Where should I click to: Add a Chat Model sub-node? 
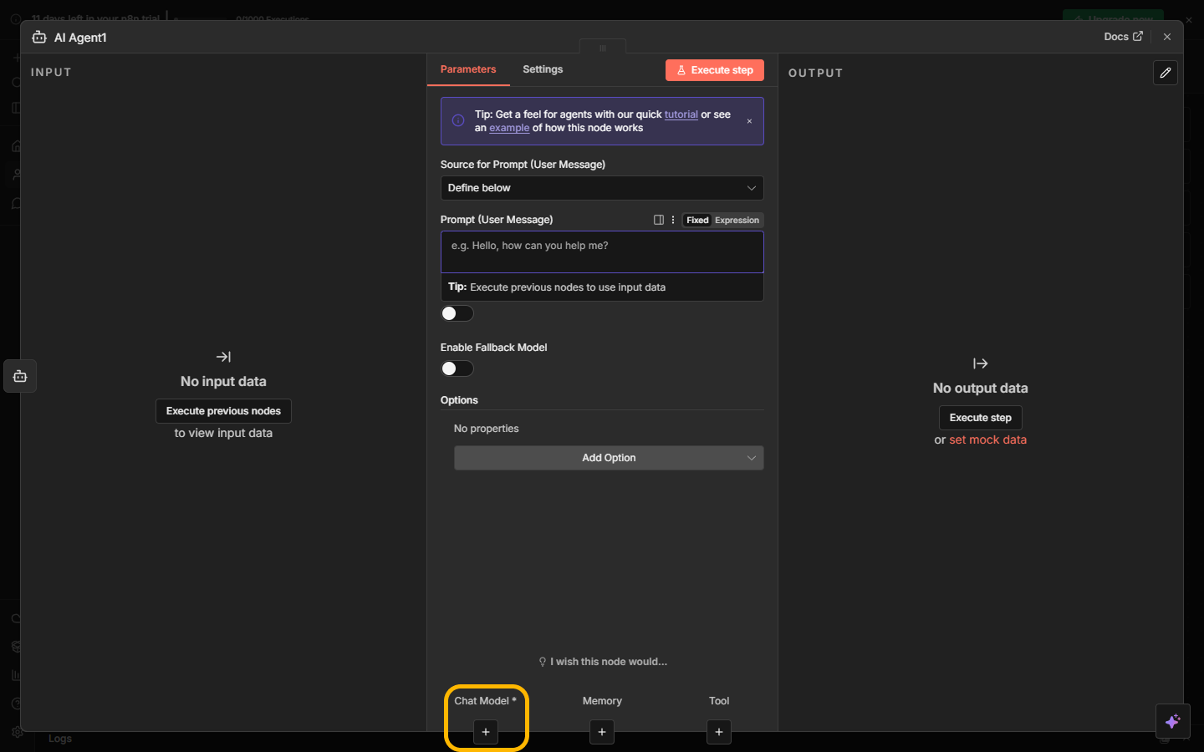pos(485,732)
